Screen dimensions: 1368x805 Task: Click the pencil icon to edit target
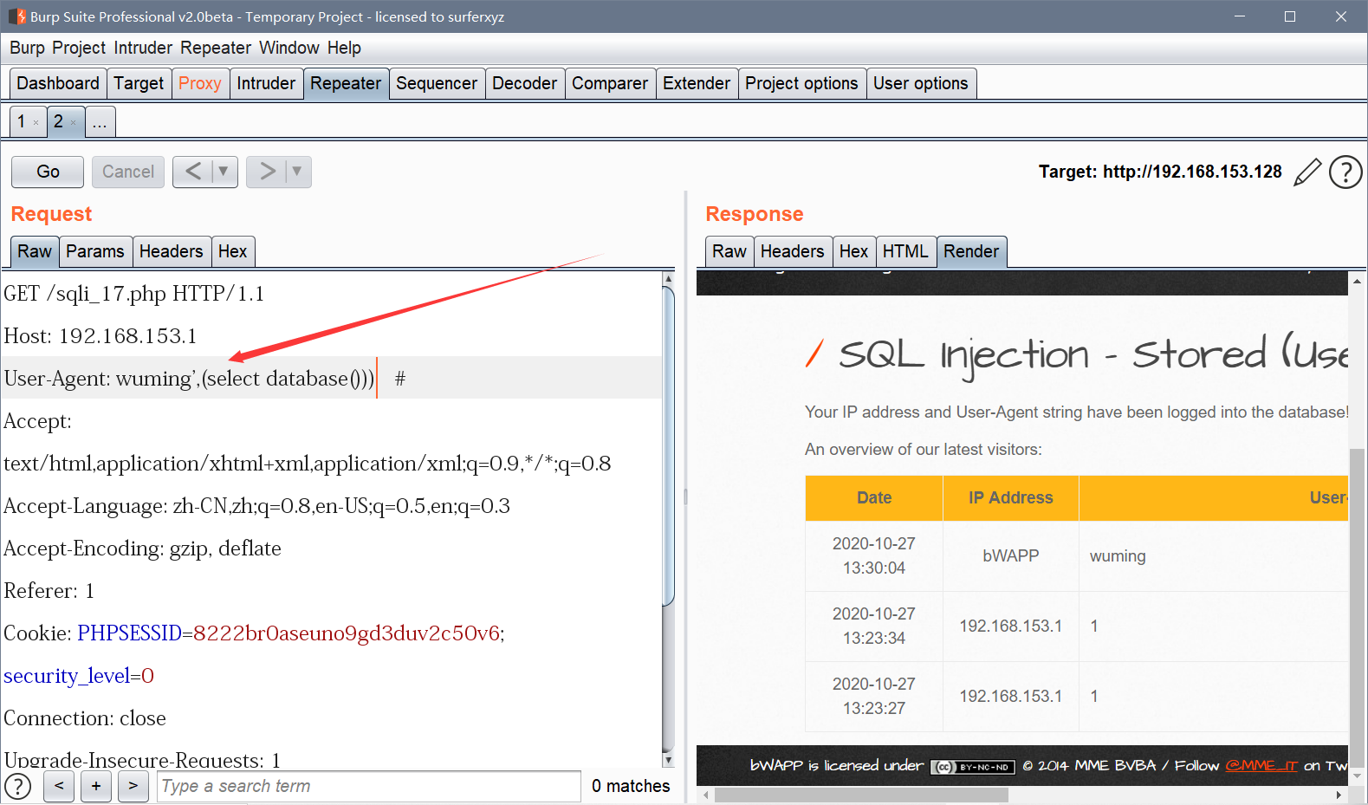click(1307, 172)
